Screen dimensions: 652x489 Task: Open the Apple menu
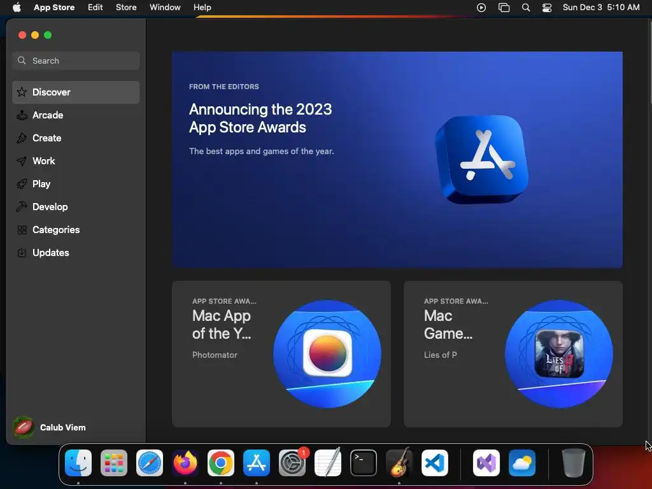[17, 7]
